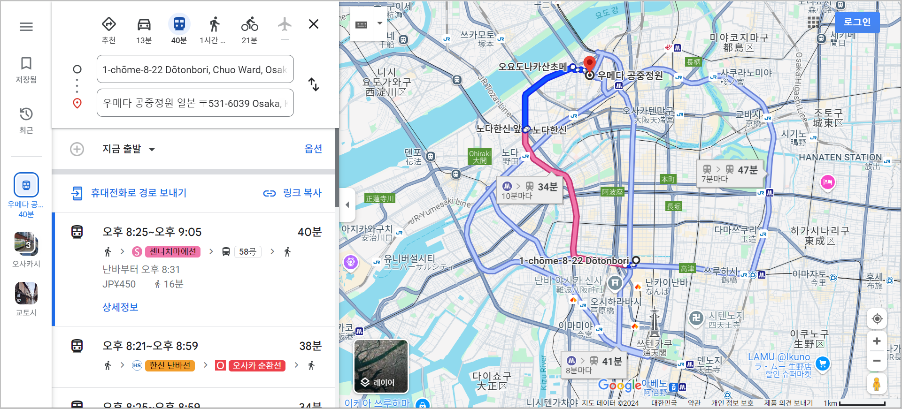Switch map layers with 레이어 thumbnail
Viewport: 902px width, 409px height.
[x=381, y=366]
